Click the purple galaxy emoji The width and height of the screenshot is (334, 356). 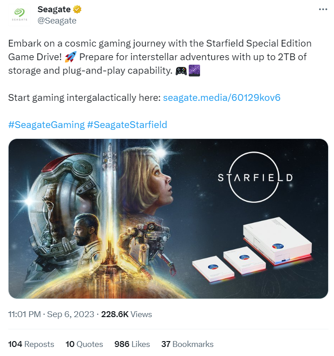click(x=194, y=71)
